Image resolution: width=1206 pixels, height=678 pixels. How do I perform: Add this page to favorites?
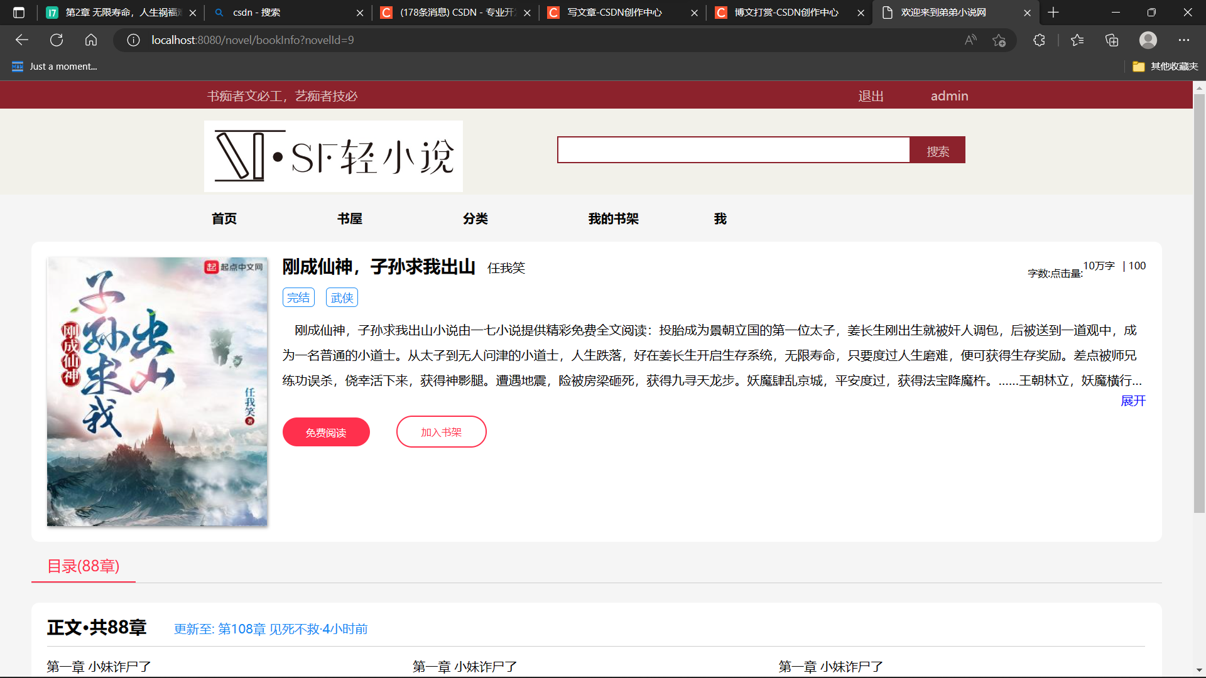tap(999, 40)
